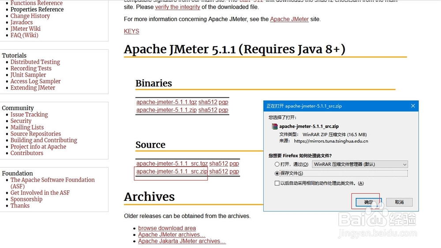This screenshot has height=248, width=441.
Task: Download apache-jmeter-5.1.1.zip binary
Action: coord(167,110)
